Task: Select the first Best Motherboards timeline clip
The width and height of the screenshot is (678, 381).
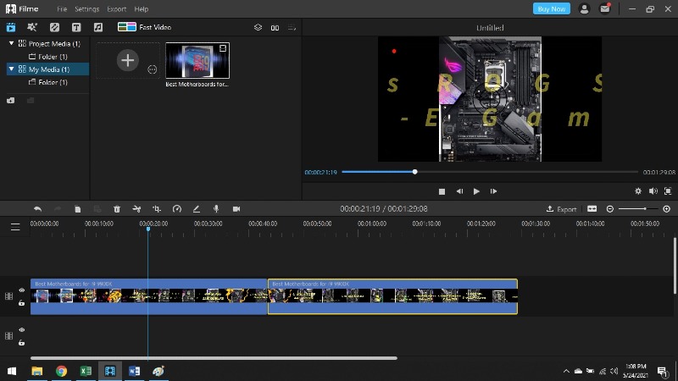Action: [x=149, y=296]
